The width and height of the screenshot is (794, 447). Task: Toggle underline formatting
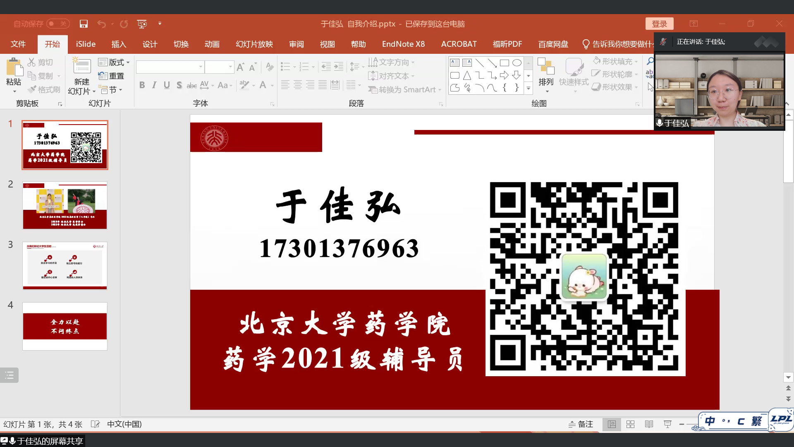click(x=167, y=85)
